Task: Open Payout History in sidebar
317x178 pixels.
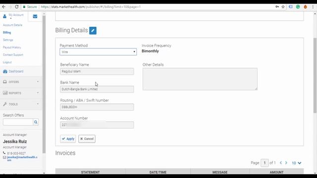Action: coord(12,47)
